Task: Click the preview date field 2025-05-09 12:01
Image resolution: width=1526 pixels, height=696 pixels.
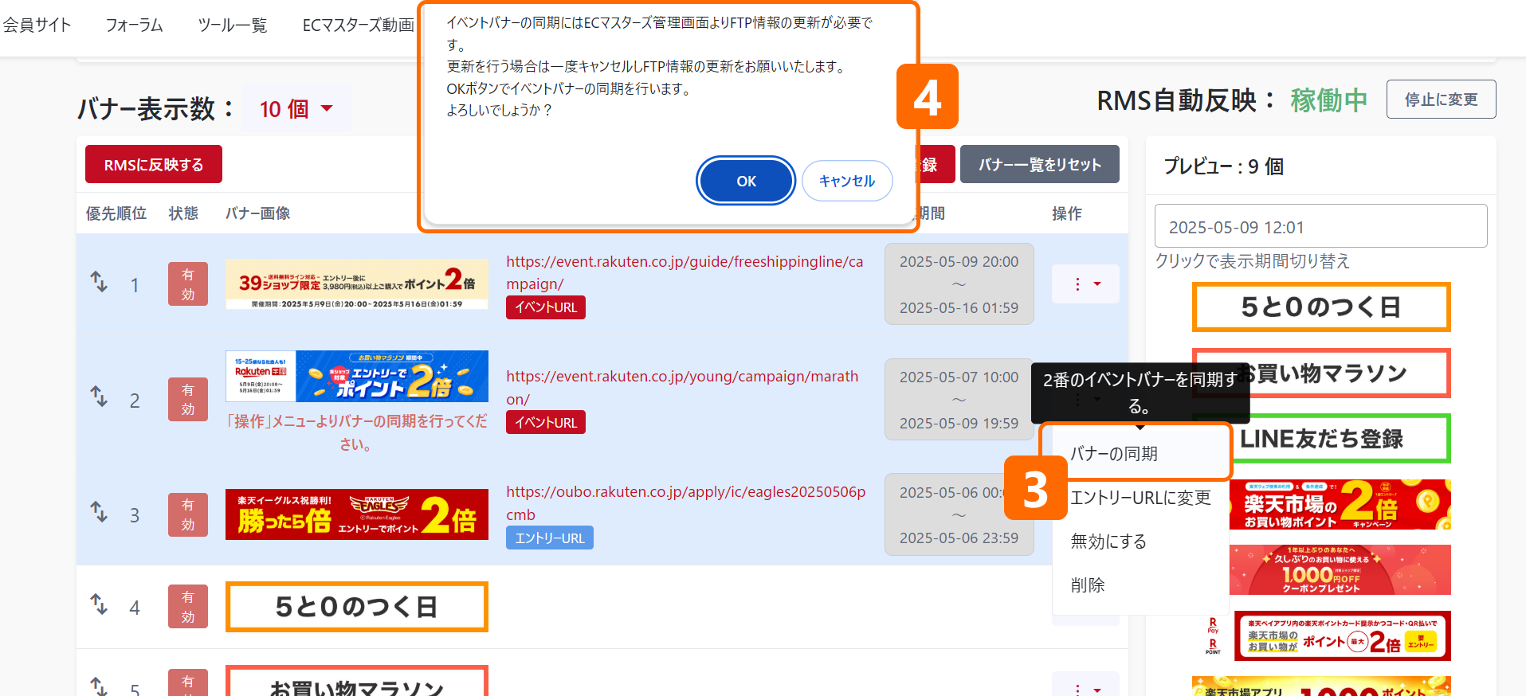Action: 1320,227
